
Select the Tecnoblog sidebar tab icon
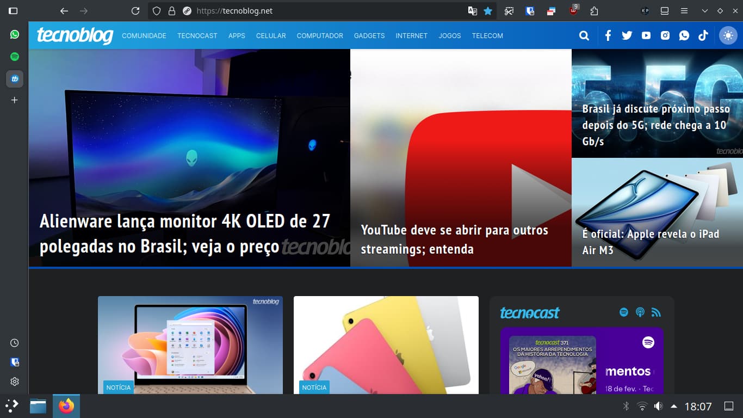15,79
